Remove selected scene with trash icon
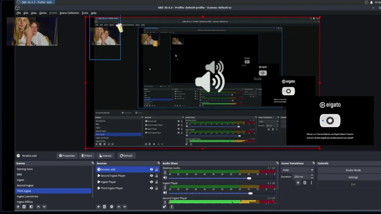This screenshot has height=214, width=381. [x=24, y=207]
